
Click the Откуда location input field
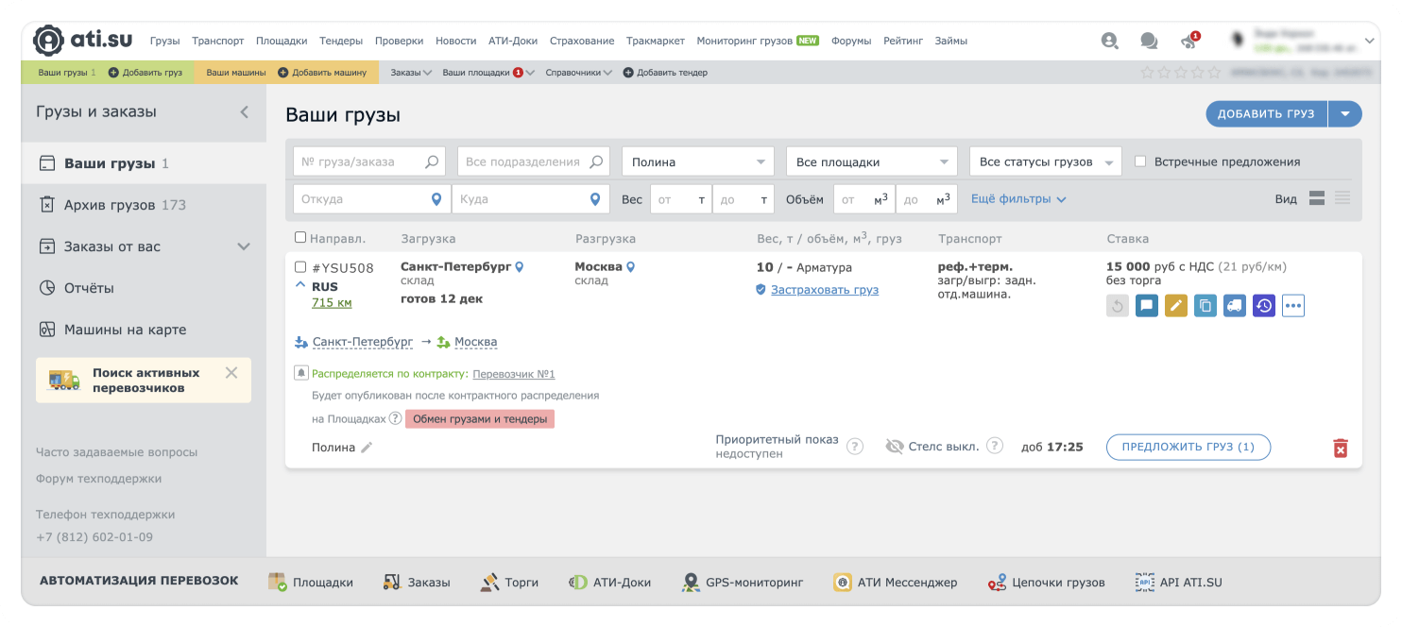[360, 199]
